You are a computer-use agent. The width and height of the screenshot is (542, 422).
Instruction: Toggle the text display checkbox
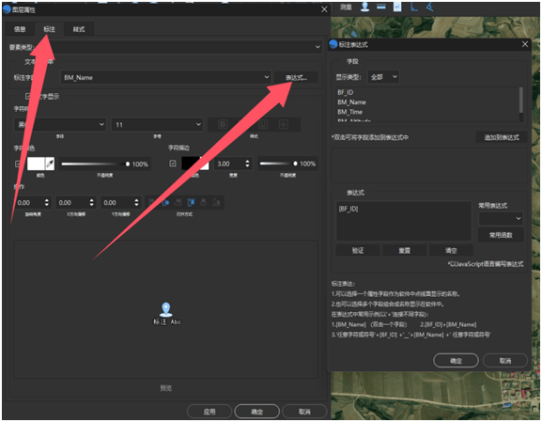[28, 96]
